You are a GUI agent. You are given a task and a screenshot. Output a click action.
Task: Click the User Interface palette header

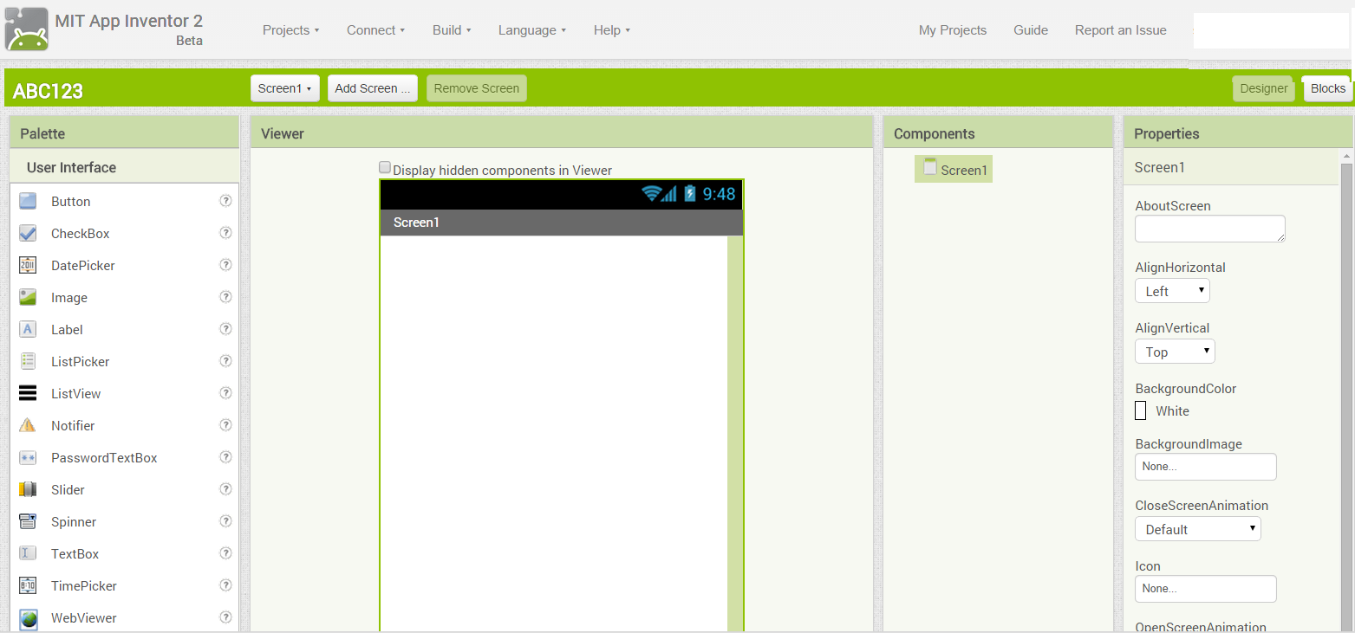pos(125,167)
